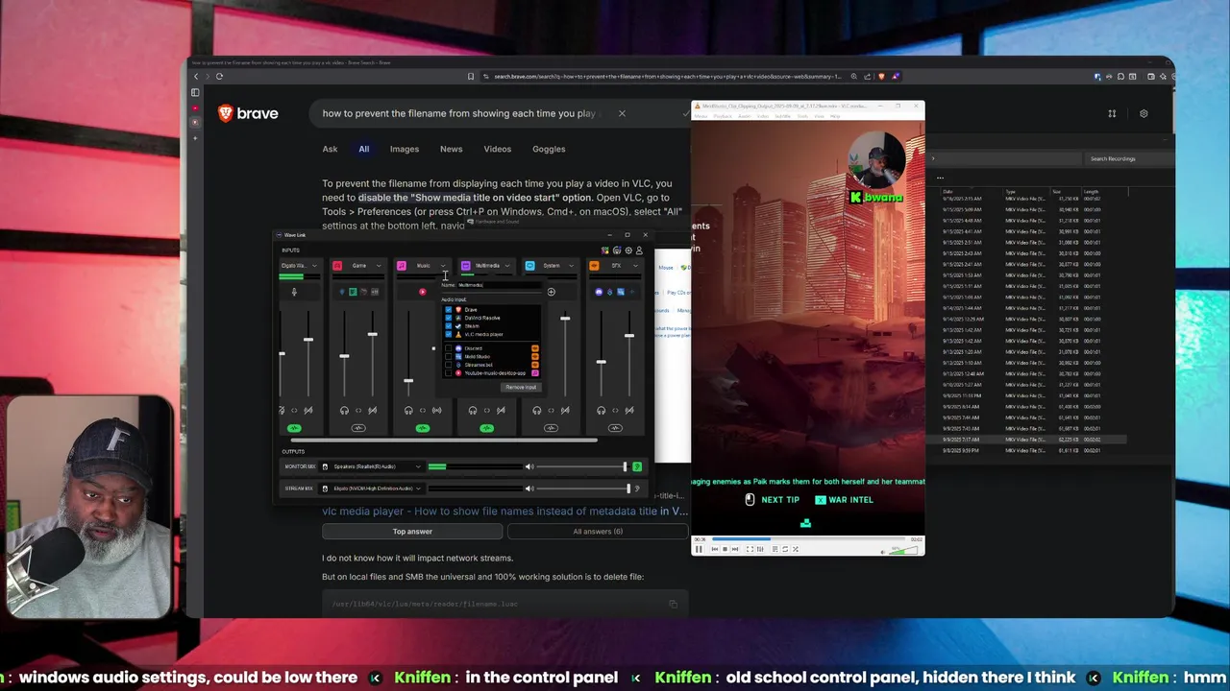Click Brave bookmark icon in address bar

coord(470,76)
